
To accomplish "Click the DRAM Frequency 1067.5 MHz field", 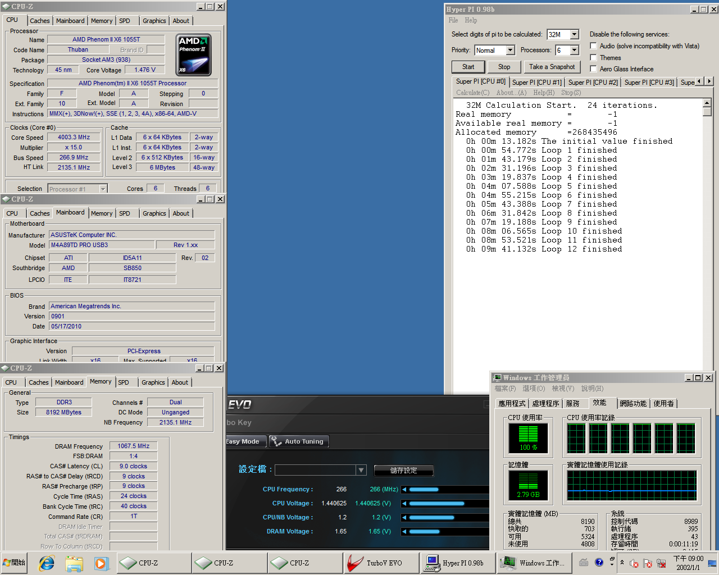I will click(134, 446).
